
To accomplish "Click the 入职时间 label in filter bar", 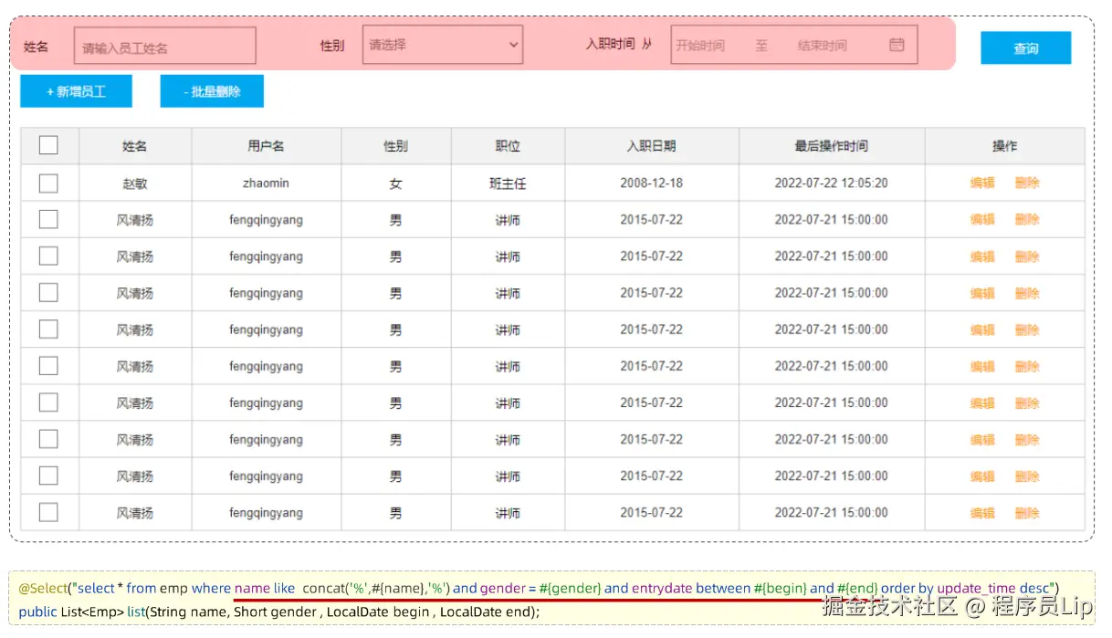I will tap(611, 43).
